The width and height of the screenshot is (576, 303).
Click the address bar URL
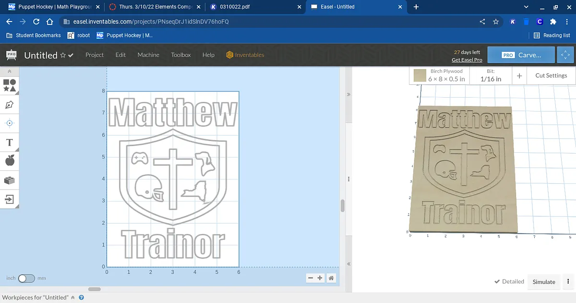point(151,22)
